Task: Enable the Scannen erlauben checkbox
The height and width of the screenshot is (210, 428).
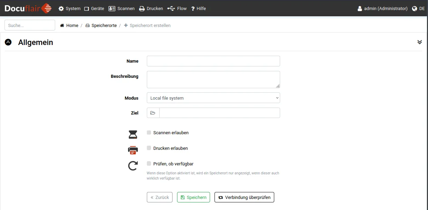Action: pos(149,133)
